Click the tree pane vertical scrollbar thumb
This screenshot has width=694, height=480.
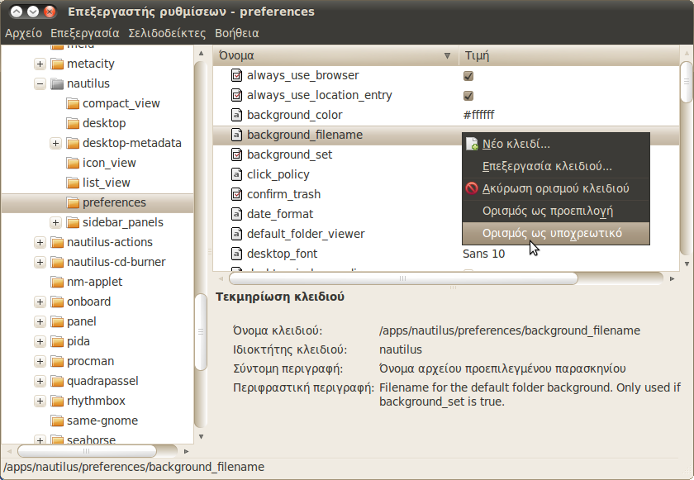201,332
